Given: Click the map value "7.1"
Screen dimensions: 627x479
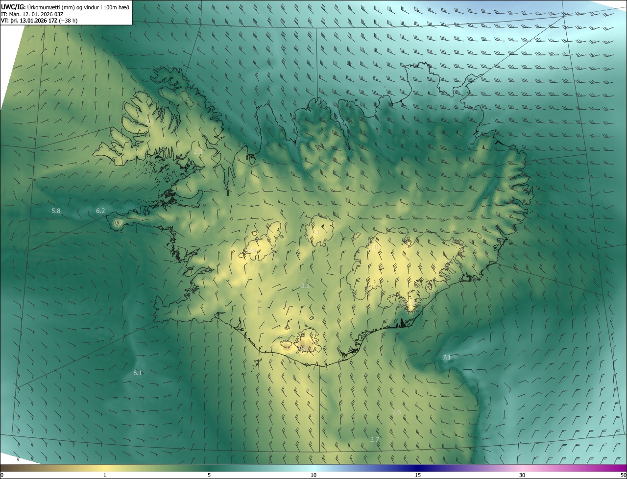Looking at the screenshot, I should coord(447,358).
